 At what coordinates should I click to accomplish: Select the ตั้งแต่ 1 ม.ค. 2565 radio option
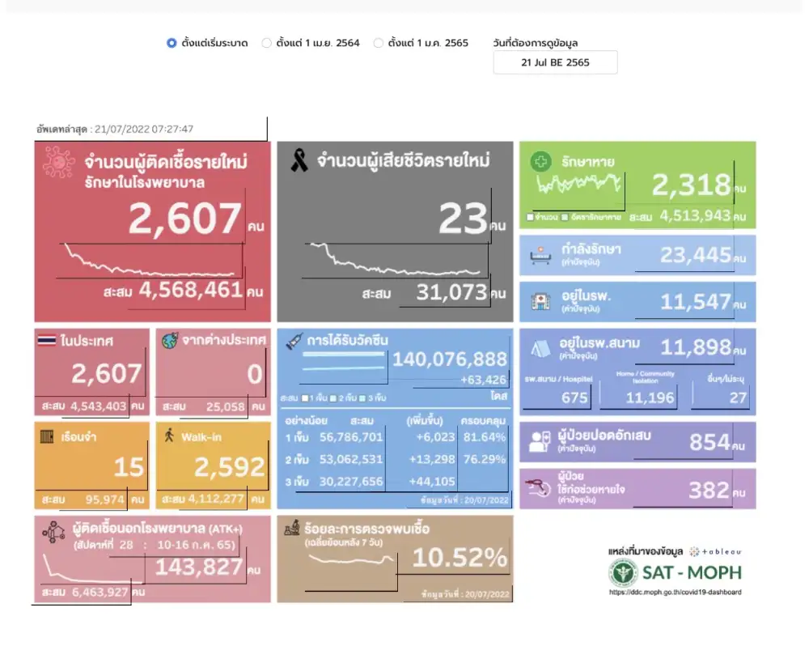pyautogui.click(x=378, y=43)
